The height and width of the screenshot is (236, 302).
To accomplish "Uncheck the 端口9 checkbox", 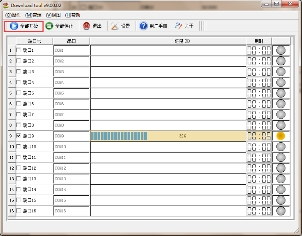I will pos(19,136).
